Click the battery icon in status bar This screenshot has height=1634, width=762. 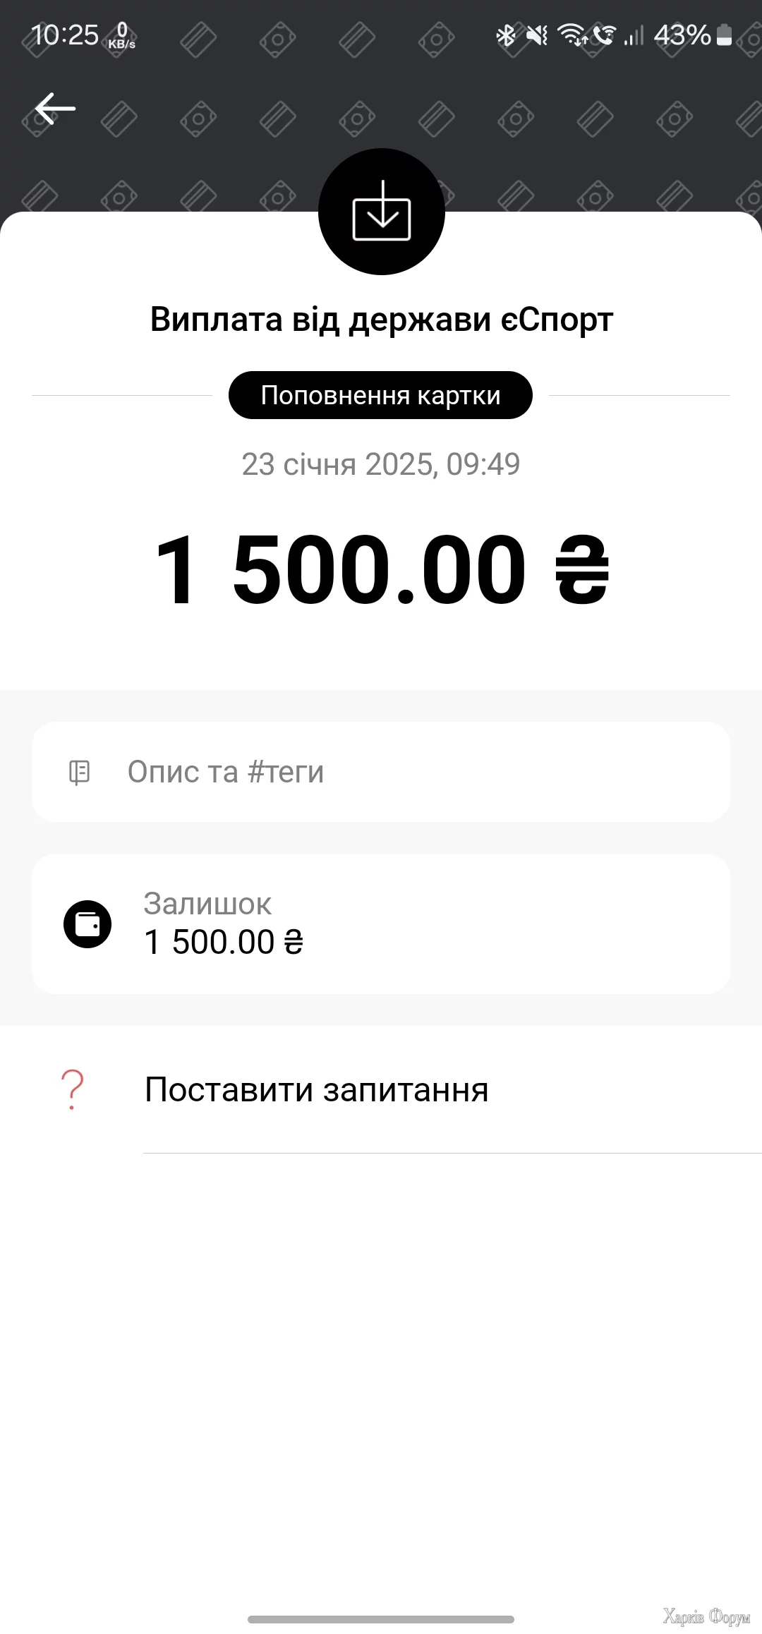(x=724, y=35)
